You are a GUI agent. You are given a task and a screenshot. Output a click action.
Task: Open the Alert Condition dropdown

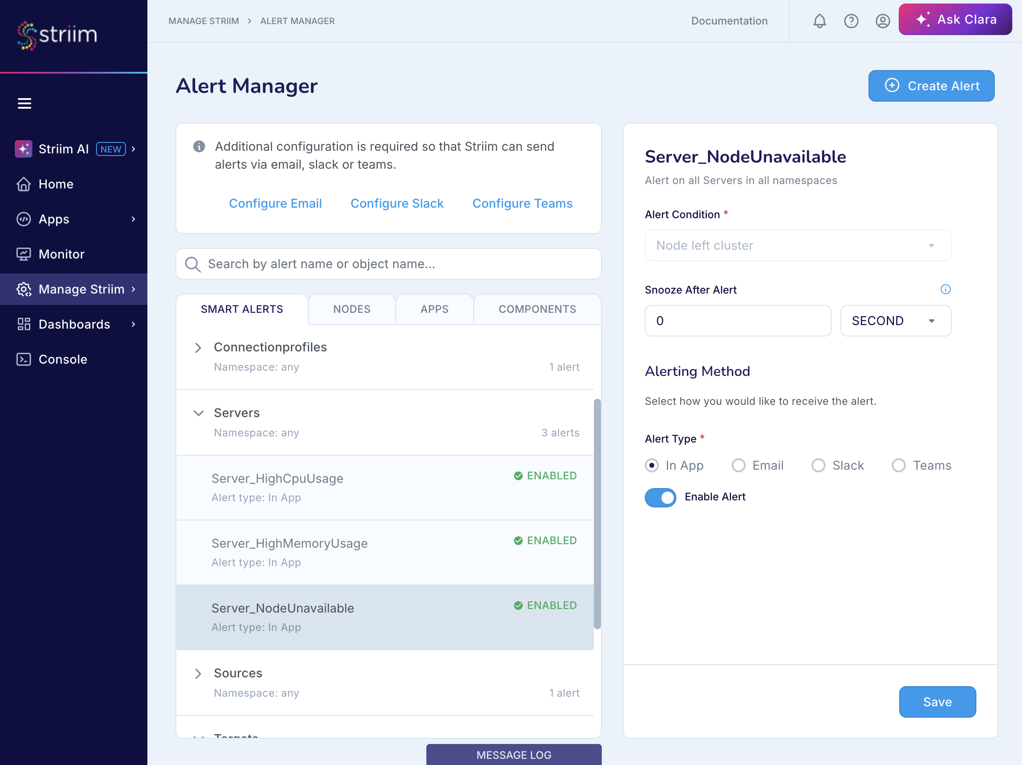[x=798, y=245]
